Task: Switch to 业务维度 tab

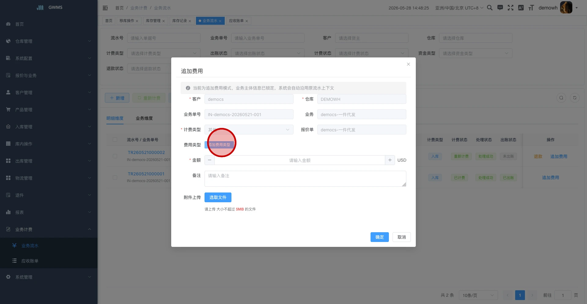Action: point(144,118)
